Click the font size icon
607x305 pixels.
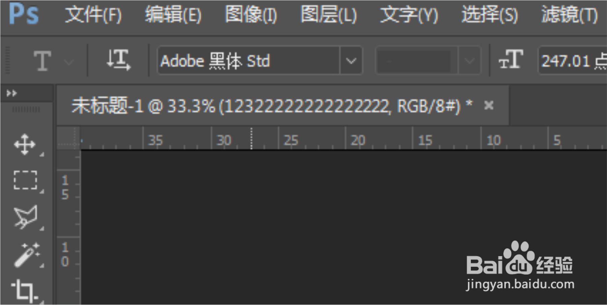tap(511, 59)
